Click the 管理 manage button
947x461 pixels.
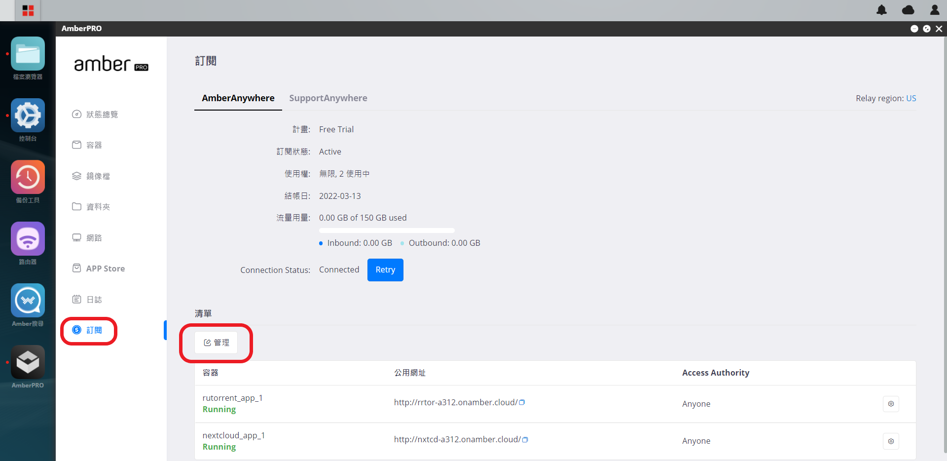(x=216, y=343)
